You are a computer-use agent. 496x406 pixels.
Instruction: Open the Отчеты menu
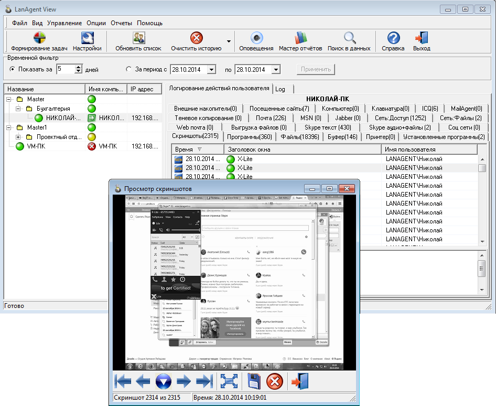(x=121, y=23)
